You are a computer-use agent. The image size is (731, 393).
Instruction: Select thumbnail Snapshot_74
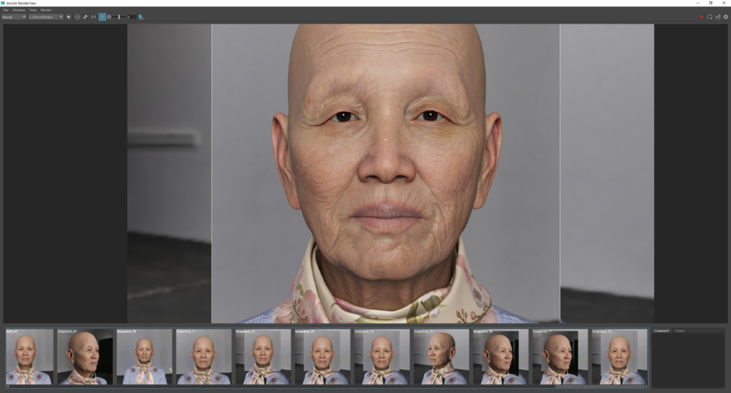click(x=382, y=357)
